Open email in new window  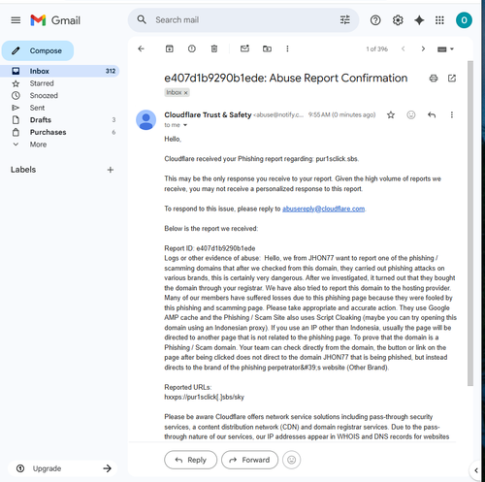452,79
